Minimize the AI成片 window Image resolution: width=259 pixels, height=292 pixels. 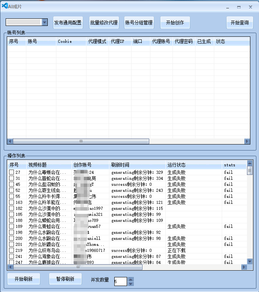[227, 8]
